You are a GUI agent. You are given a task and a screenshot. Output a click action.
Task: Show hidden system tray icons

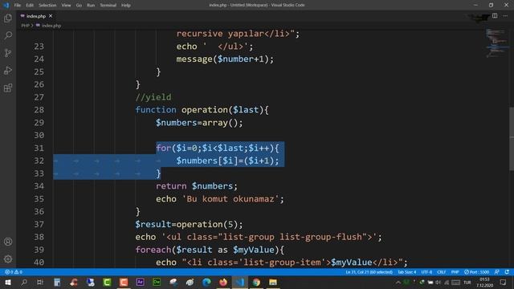tap(398, 282)
